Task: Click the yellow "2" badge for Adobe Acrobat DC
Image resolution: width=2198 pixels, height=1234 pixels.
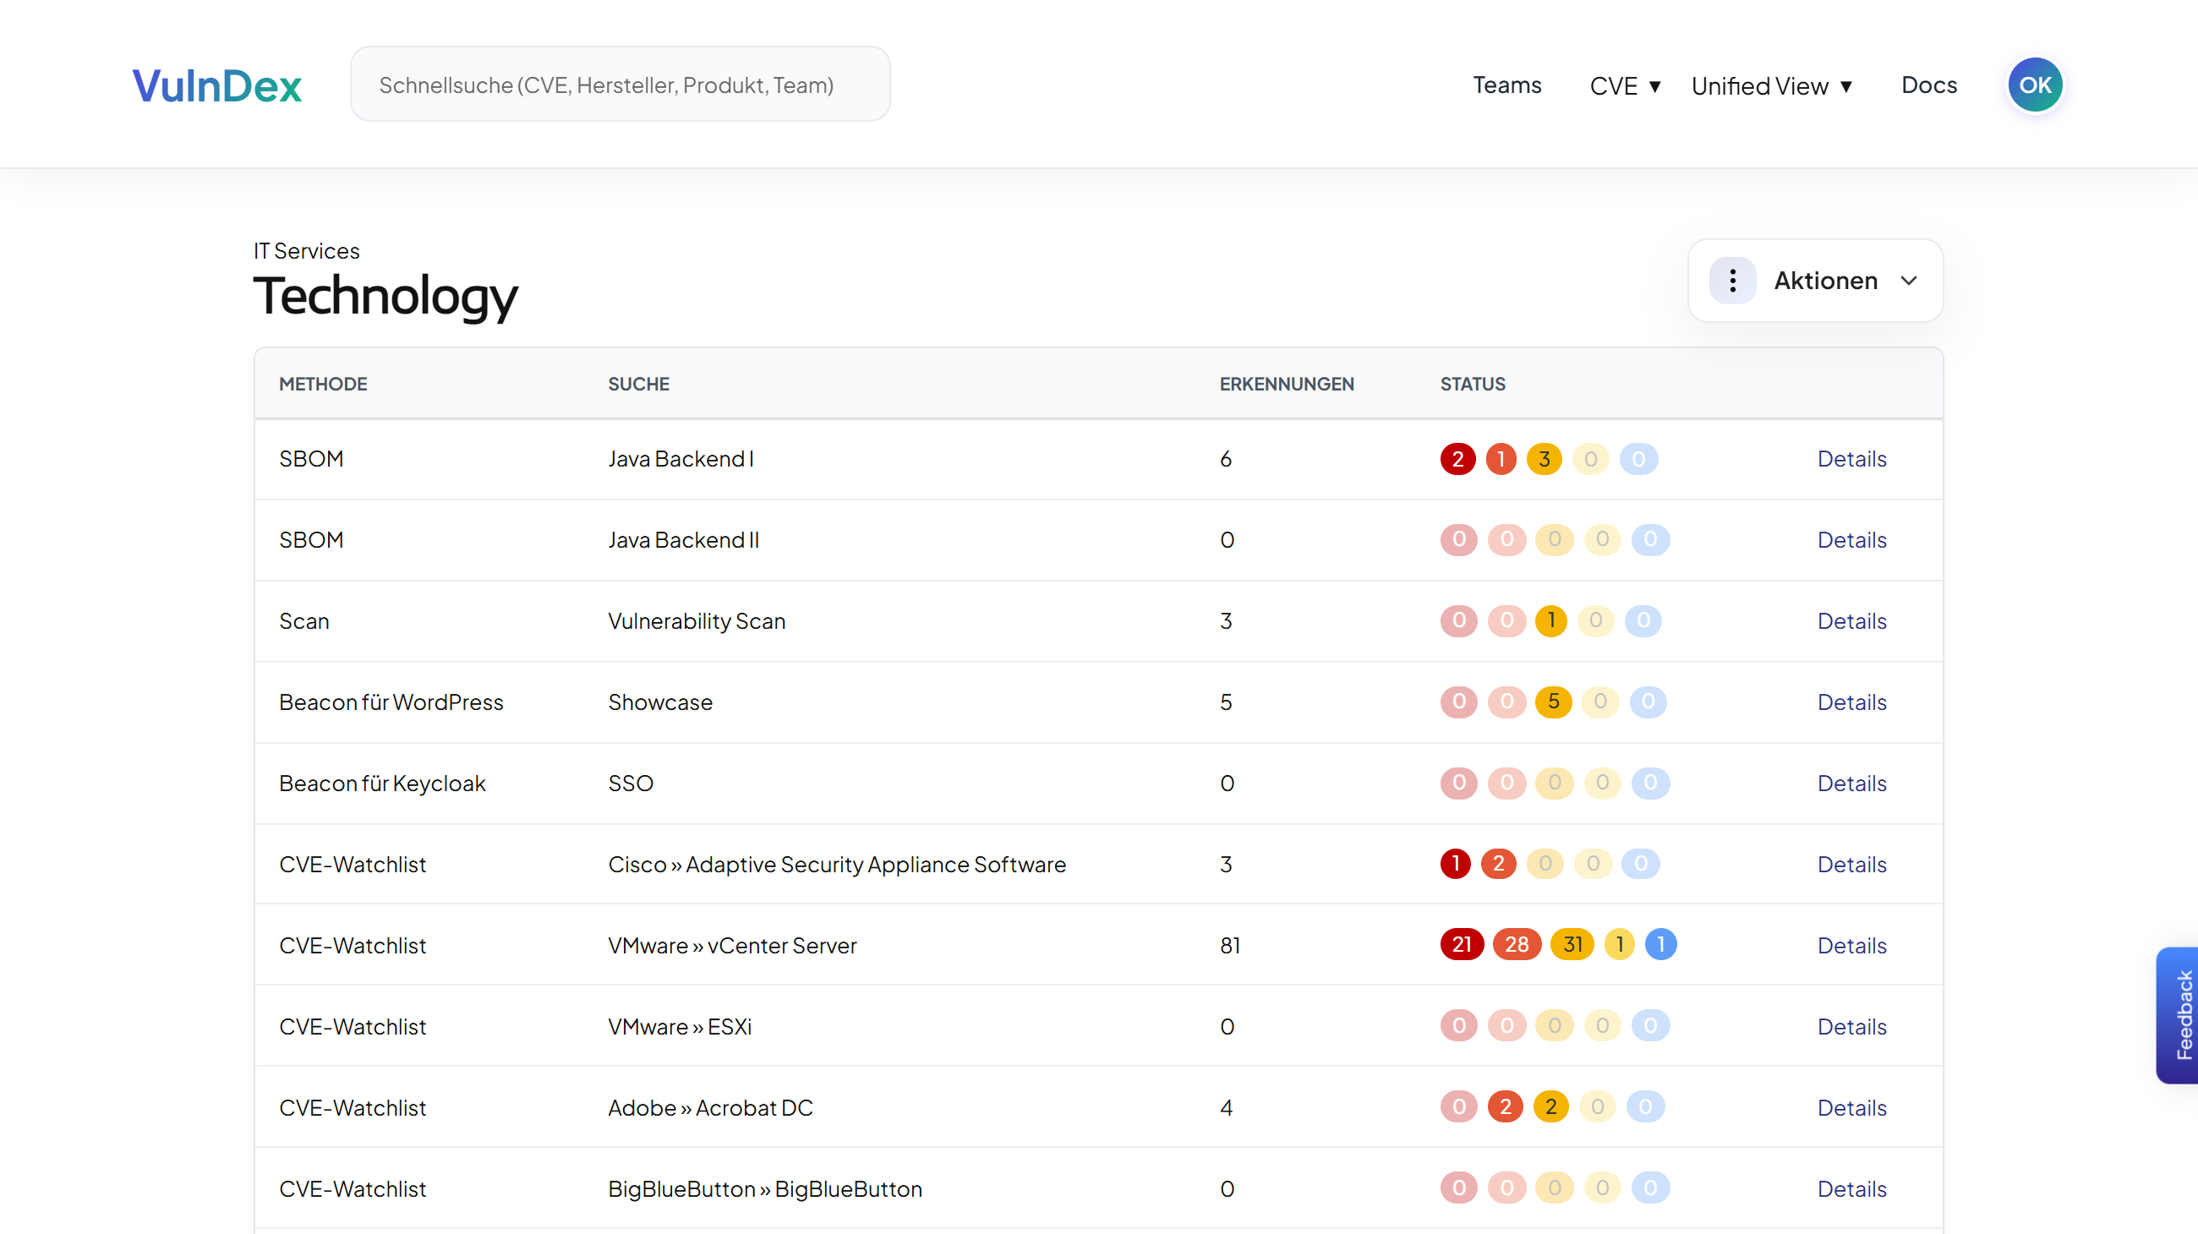Action: (1550, 1106)
